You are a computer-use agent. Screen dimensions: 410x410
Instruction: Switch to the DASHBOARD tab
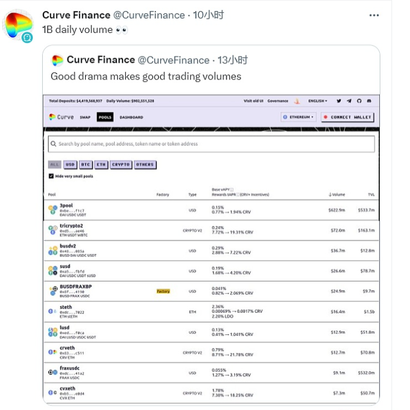tap(131, 117)
